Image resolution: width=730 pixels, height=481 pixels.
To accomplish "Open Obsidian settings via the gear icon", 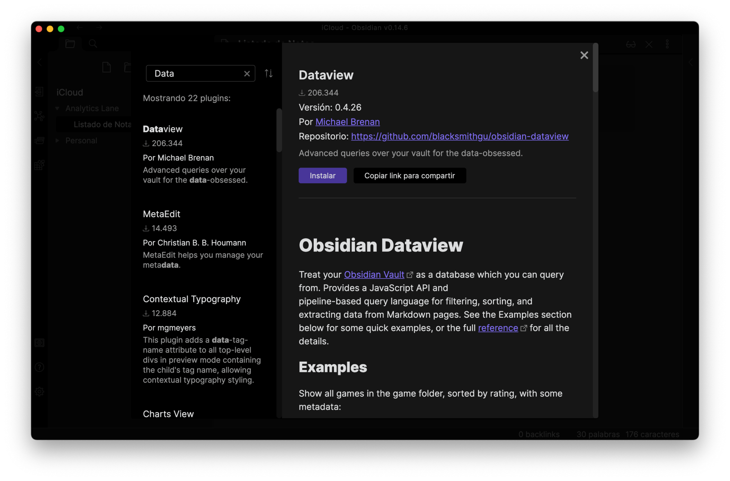I will click(39, 391).
